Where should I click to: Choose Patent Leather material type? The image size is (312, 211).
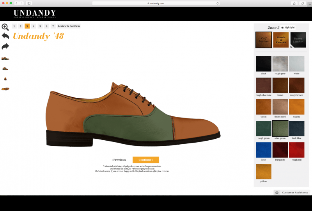298,40
